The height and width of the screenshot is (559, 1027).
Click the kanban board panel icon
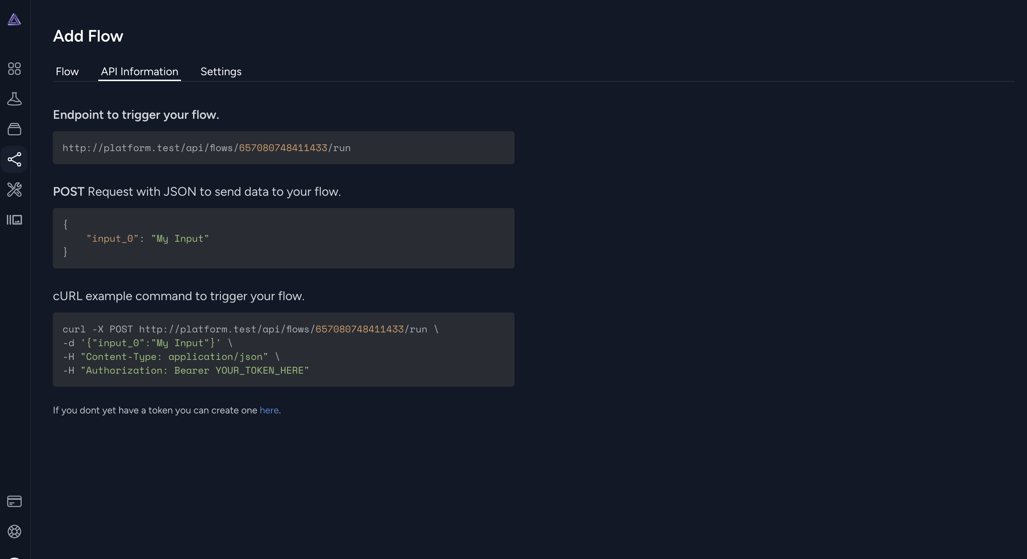14,219
